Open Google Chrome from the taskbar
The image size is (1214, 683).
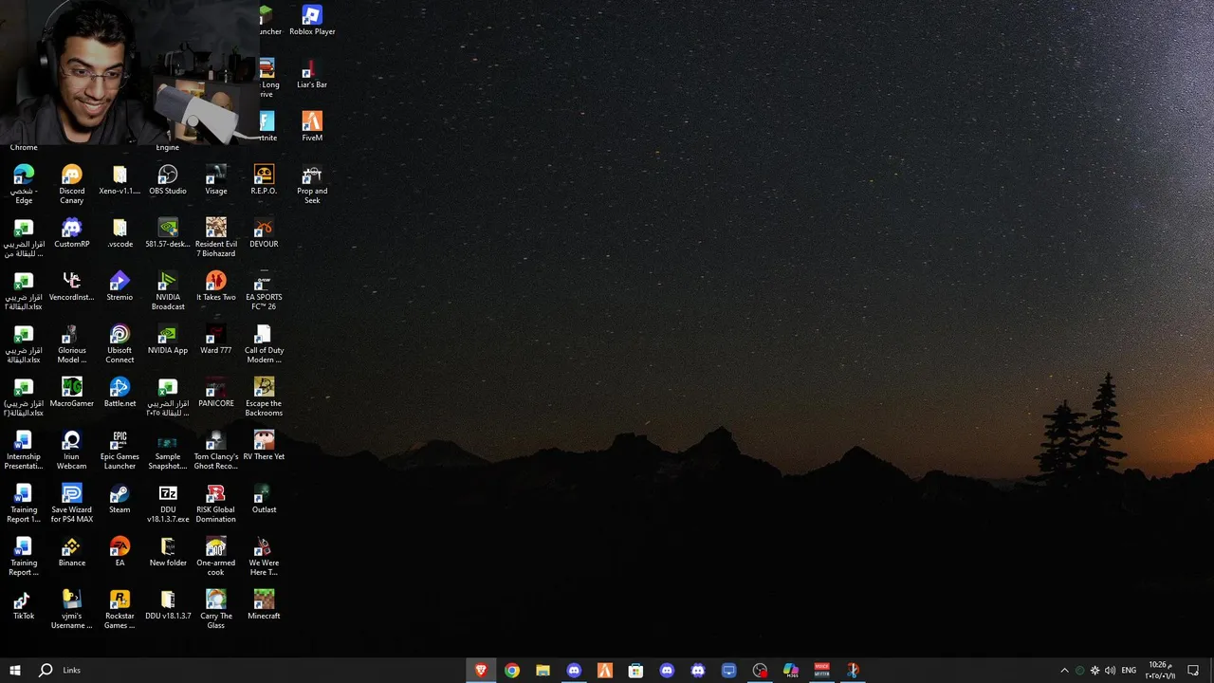[512, 670]
